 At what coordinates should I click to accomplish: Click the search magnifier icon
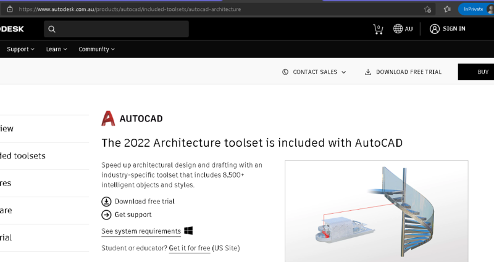pyautogui.click(x=52, y=29)
